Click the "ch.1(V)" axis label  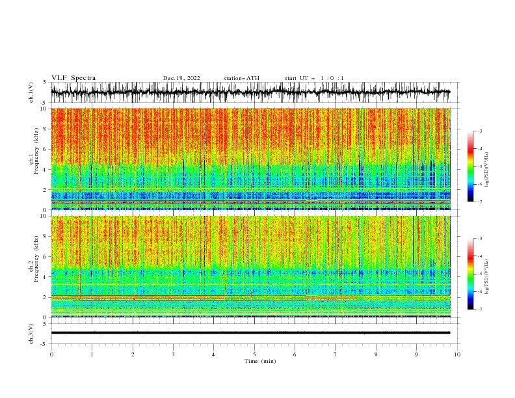pyautogui.click(x=31, y=92)
